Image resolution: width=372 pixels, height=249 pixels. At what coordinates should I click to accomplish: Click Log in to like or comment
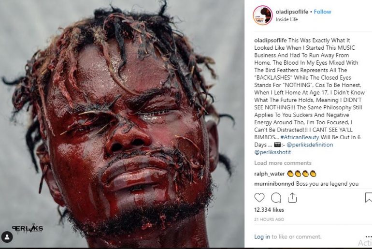click(x=262, y=236)
